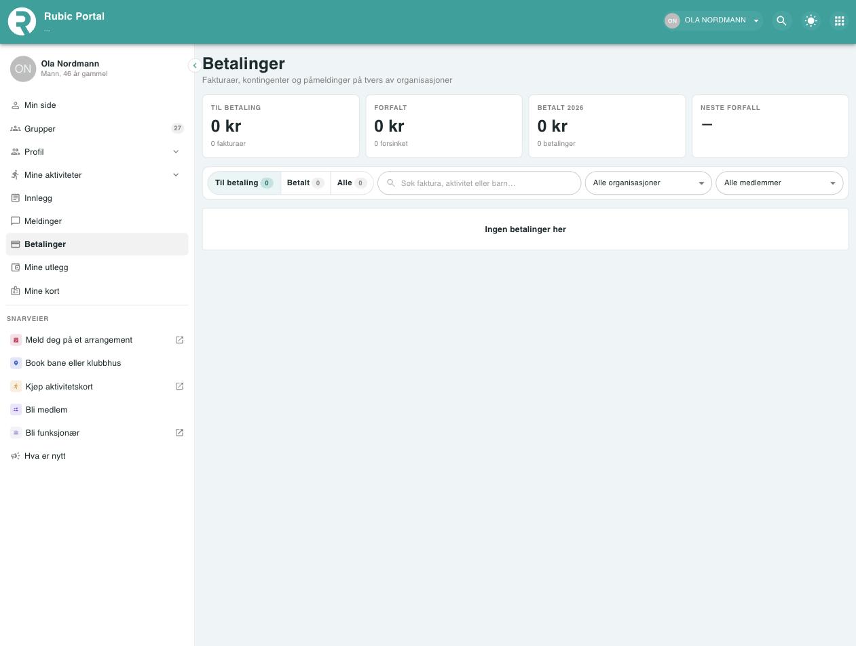Click the Grupper count badge 27
The image size is (856, 646).
[x=177, y=128]
